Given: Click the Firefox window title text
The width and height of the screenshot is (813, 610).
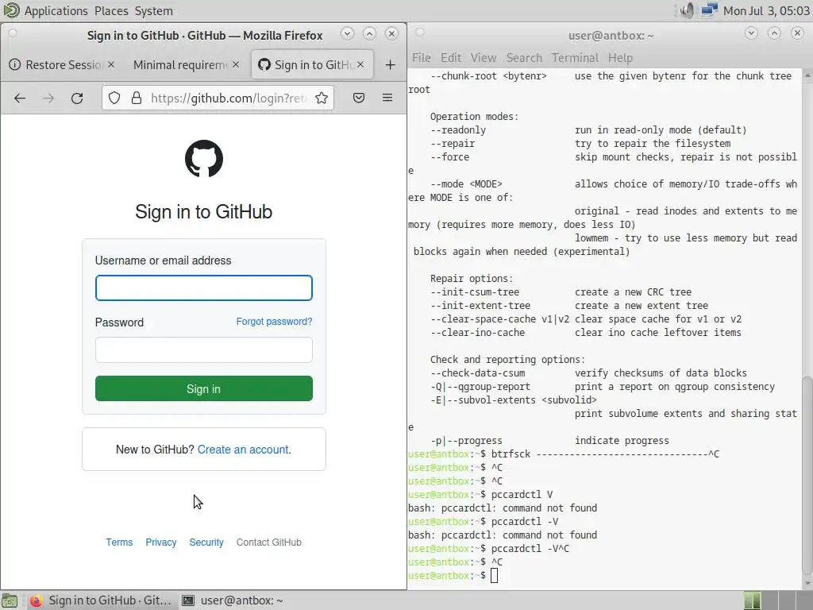Looking at the screenshot, I should tap(205, 35).
